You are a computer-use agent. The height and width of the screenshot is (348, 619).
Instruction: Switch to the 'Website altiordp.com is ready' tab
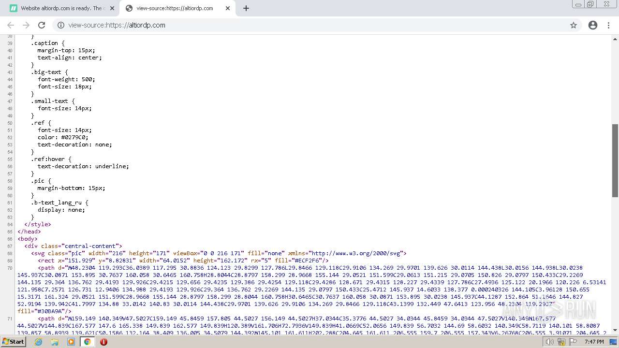(x=61, y=8)
